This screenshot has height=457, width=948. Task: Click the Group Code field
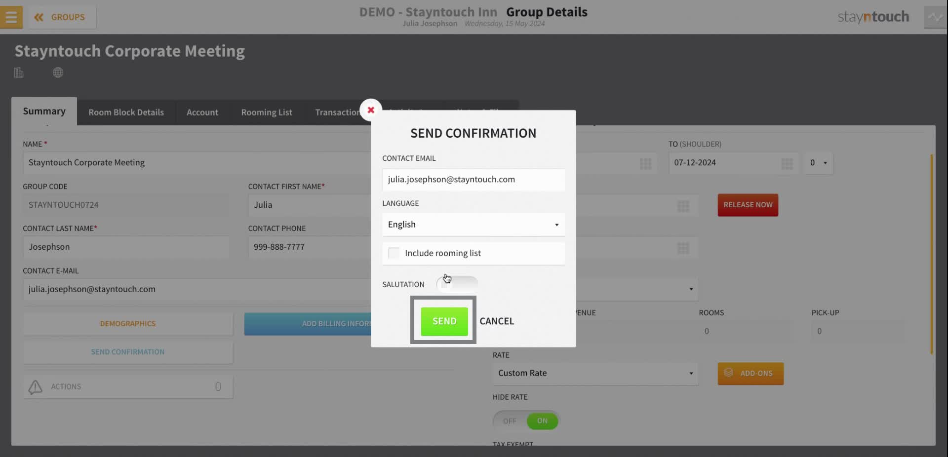(x=126, y=205)
